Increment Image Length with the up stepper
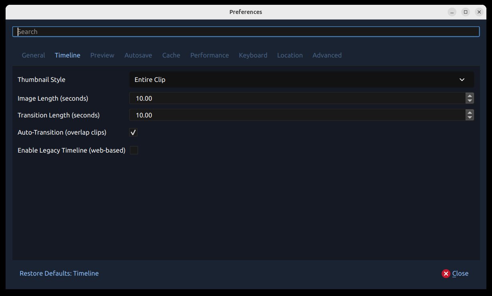492x296 pixels. (x=470, y=96)
